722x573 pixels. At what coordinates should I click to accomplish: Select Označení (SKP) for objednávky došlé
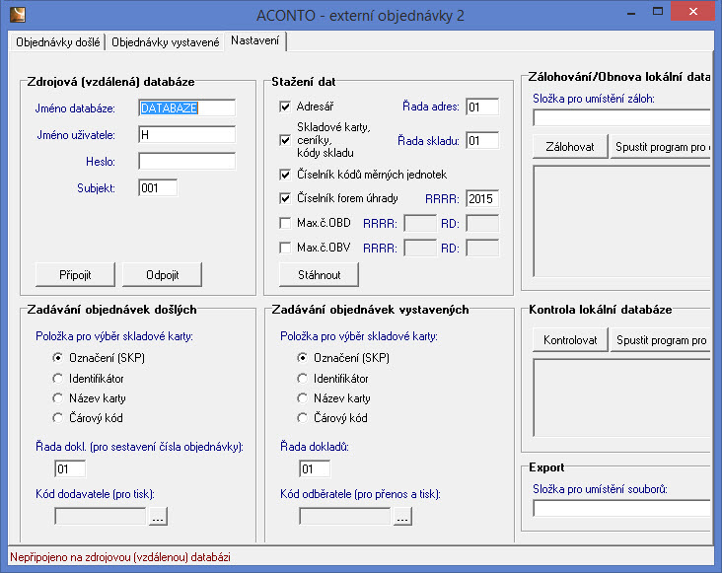[57, 358]
